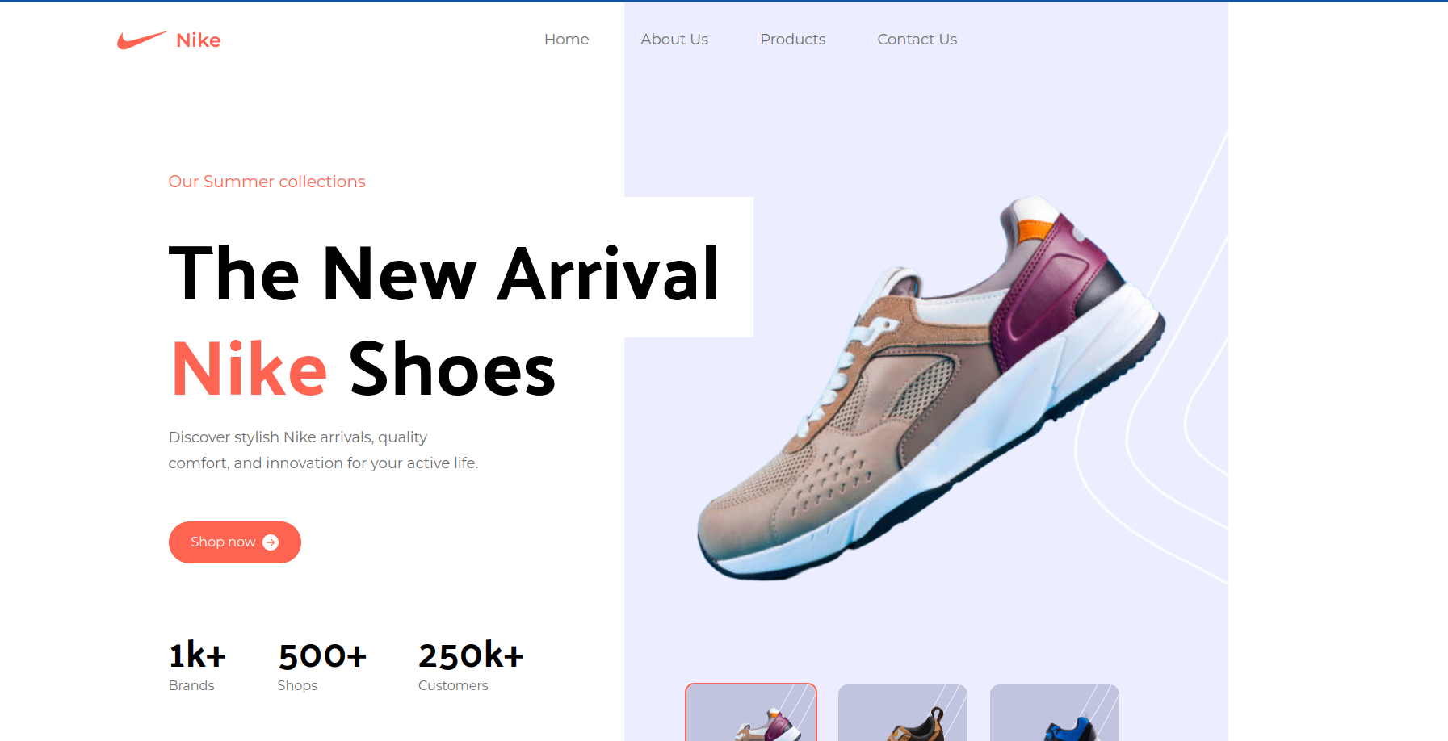Select the blue shoe thumbnail
Screen dimensions: 1448x741
(x=1055, y=713)
